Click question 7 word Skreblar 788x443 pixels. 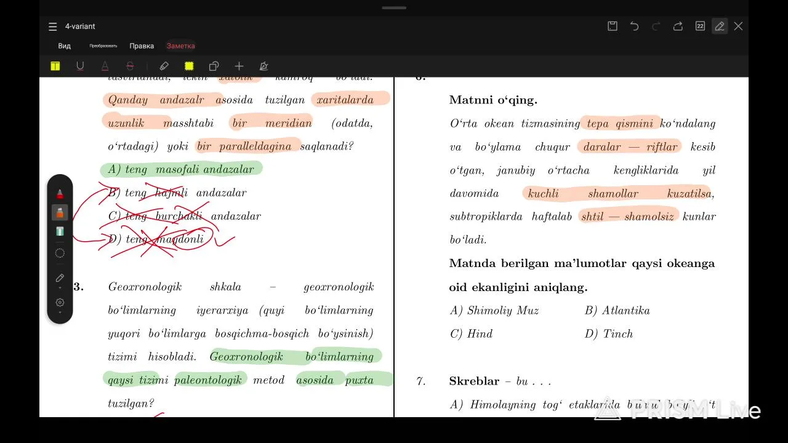tap(474, 381)
